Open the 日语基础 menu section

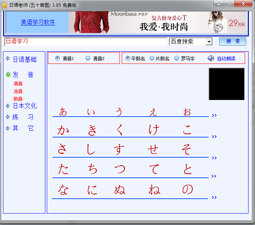(x=25, y=59)
